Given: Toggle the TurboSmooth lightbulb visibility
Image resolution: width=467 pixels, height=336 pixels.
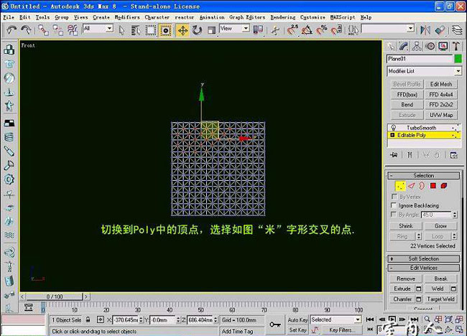Looking at the screenshot, I should tap(393, 128).
